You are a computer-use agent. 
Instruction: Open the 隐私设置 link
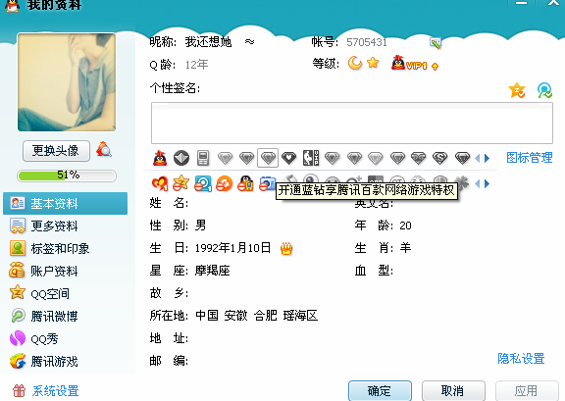[x=521, y=359]
